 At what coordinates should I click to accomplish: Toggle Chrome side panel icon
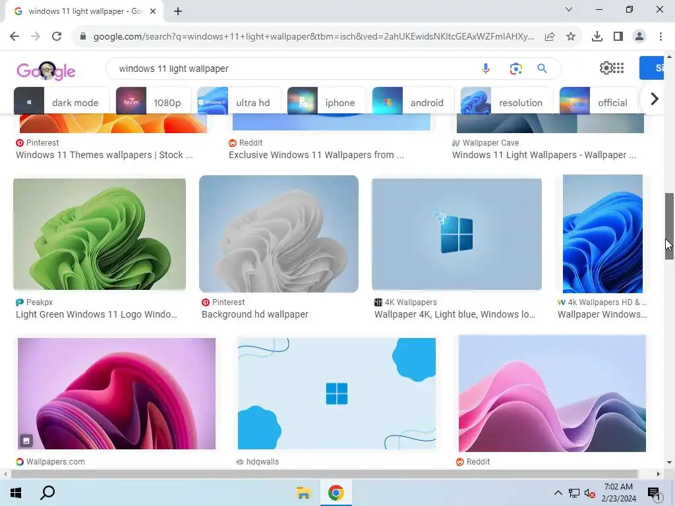point(618,37)
